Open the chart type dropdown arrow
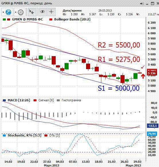 (3, 12)
